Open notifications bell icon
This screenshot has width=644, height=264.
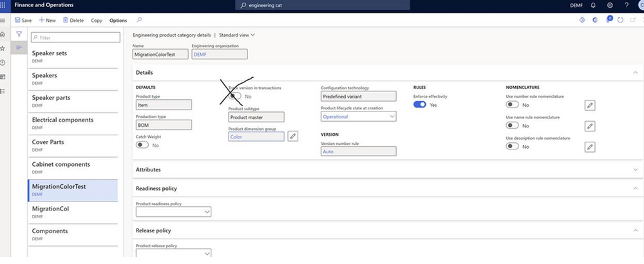pyautogui.click(x=593, y=5)
